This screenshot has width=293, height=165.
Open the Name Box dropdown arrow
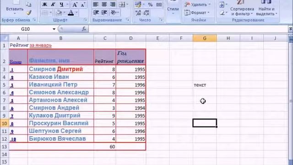click(x=54, y=29)
